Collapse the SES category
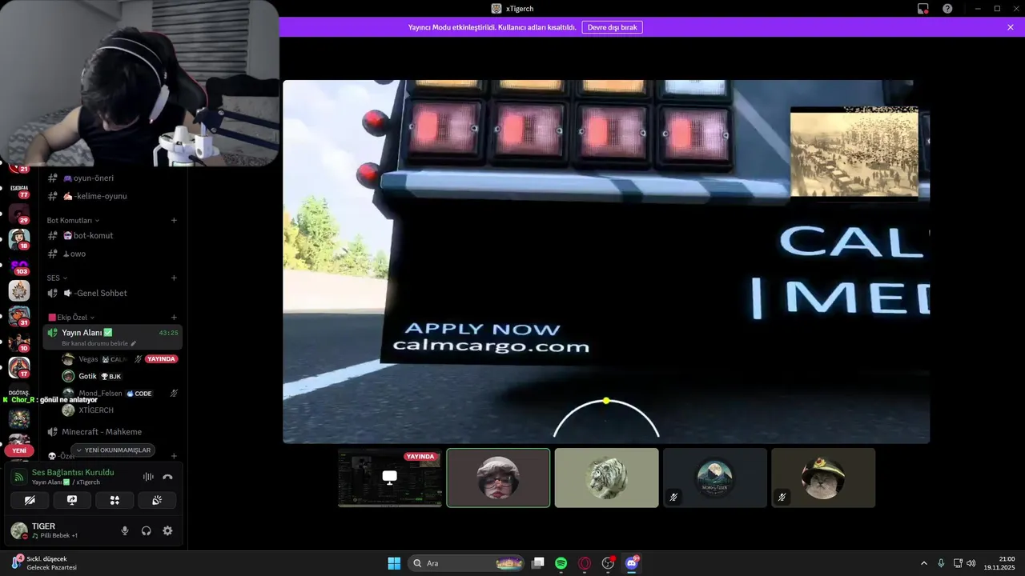 pyautogui.click(x=57, y=278)
